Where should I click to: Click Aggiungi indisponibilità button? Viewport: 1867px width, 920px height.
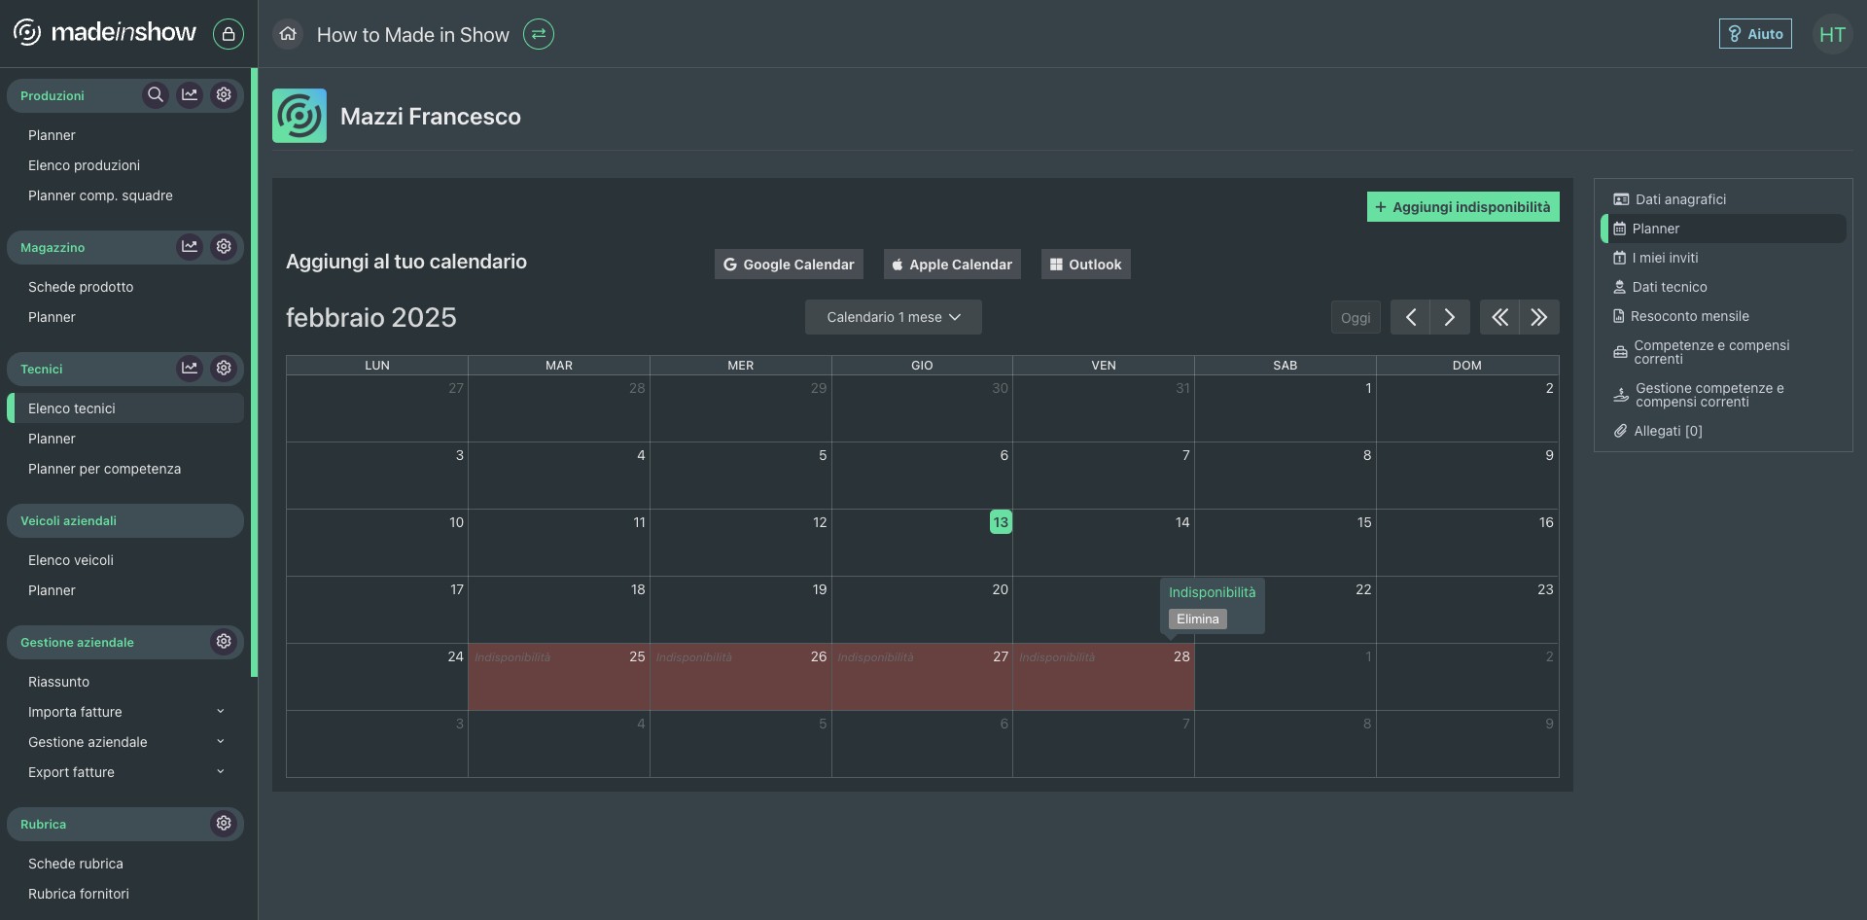1462,207
